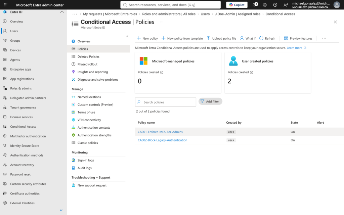Open Preview features
This screenshot has height=215, width=344.
[298, 38]
